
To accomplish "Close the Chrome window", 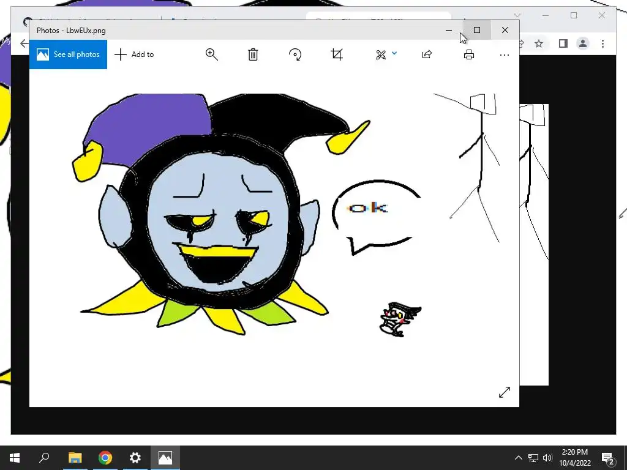I will (602, 15).
